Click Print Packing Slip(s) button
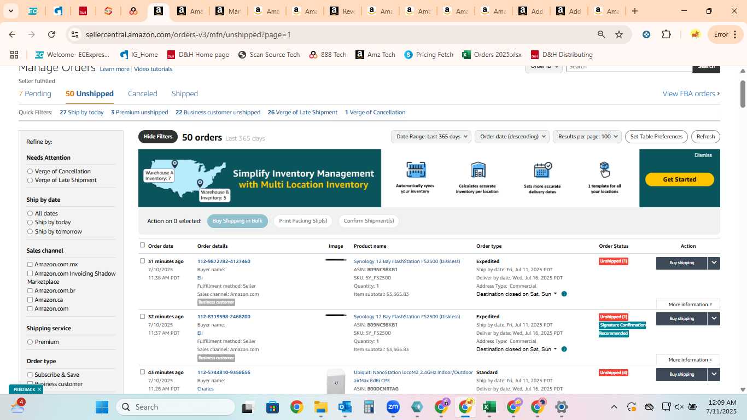The image size is (747, 420). pyautogui.click(x=303, y=221)
